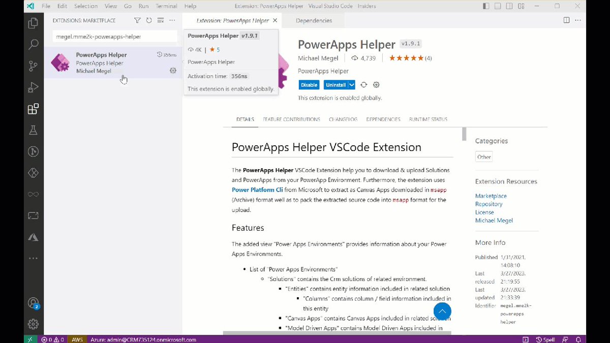Open the Source Control view
Image resolution: width=610 pixels, height=343 pixels.
(33, 66)
